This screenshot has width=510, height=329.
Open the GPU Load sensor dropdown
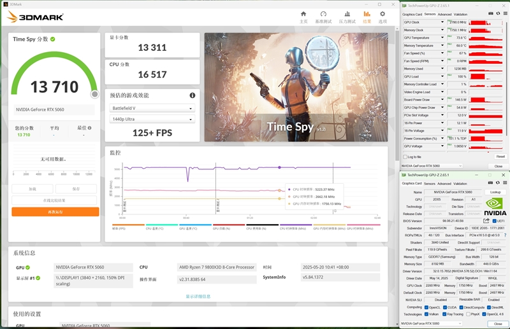(x=442, y=76)
